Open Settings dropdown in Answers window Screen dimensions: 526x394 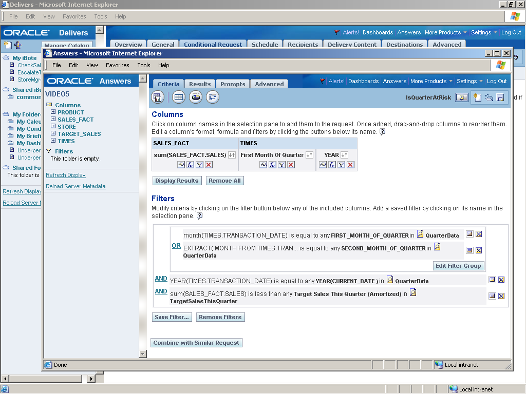click(469, 81)
